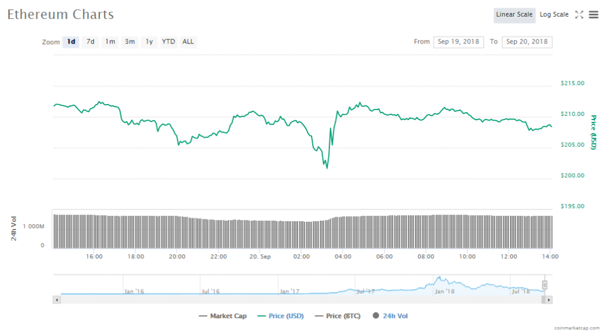
Task: Set zoom to 3m
Action: point(129,42)
